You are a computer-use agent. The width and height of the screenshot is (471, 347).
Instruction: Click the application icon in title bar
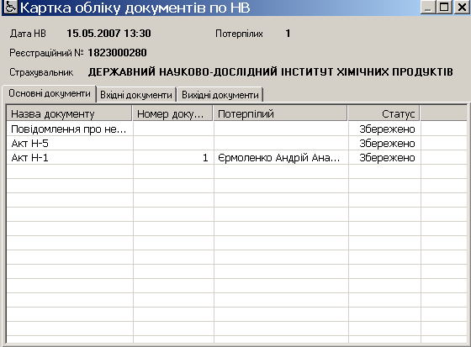(10, 7)
